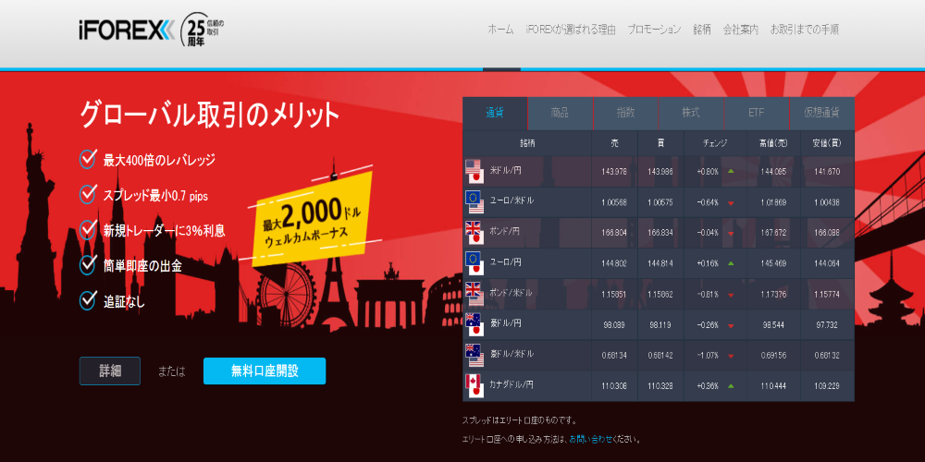Open お取引までの手順 in the navigation

click(804, 30)
